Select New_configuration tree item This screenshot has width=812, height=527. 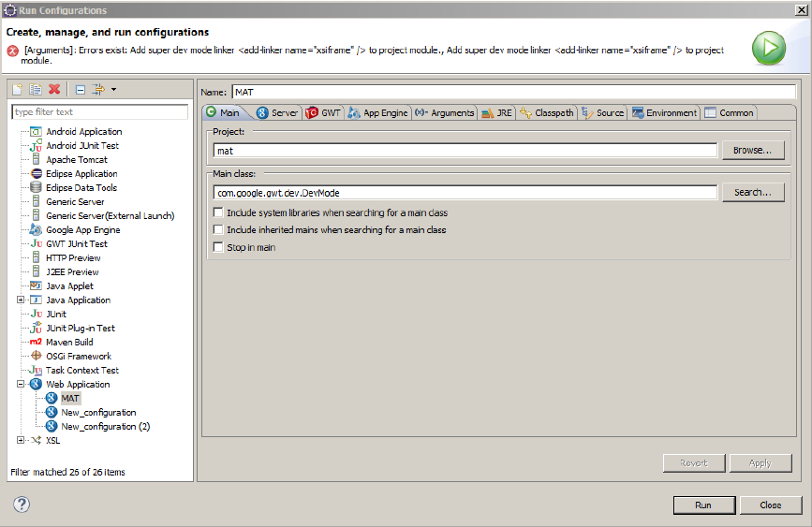pos(98,412)
